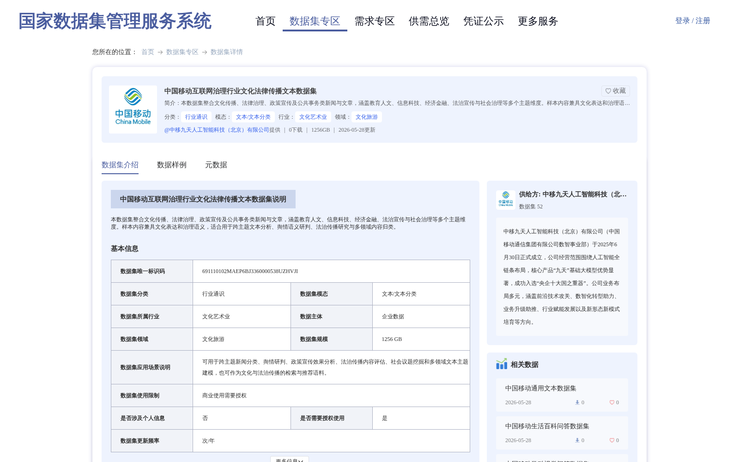This screenshot has width=739, height=462.
Task: Click download icon of 中国移动生活百科问答数据集
Action: click(x=577, y=440)
